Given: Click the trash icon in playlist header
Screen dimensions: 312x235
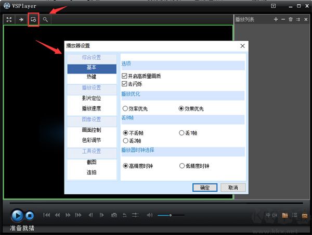Looking at the screenshot, I should click(x=291, y=19).
